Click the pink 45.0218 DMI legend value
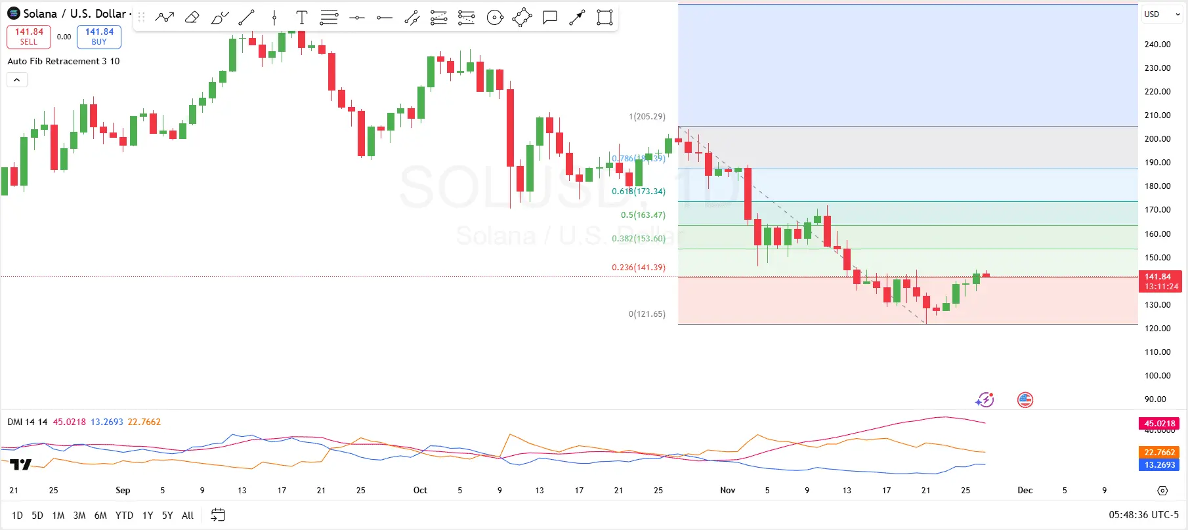Viewport: 1188px width, 530px height. (x=70, y=422)
